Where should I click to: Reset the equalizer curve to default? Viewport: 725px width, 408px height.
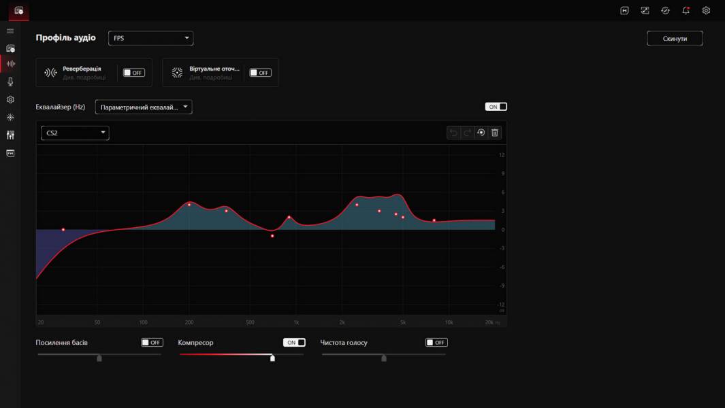[481, 133]
